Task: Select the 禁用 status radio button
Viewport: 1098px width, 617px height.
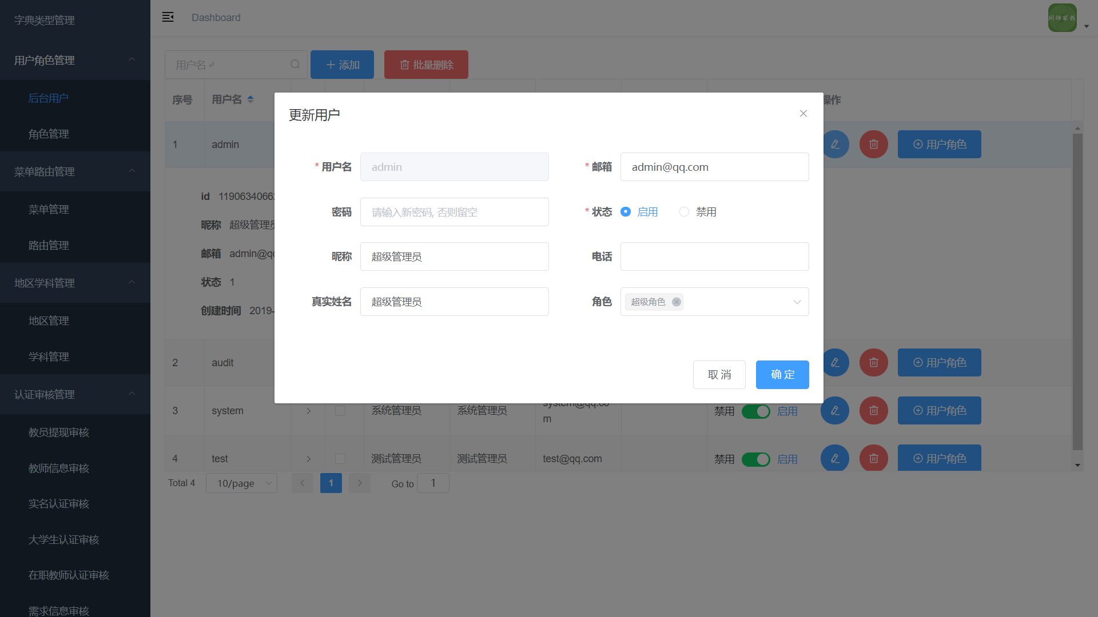Action: (x=684, y=212)
